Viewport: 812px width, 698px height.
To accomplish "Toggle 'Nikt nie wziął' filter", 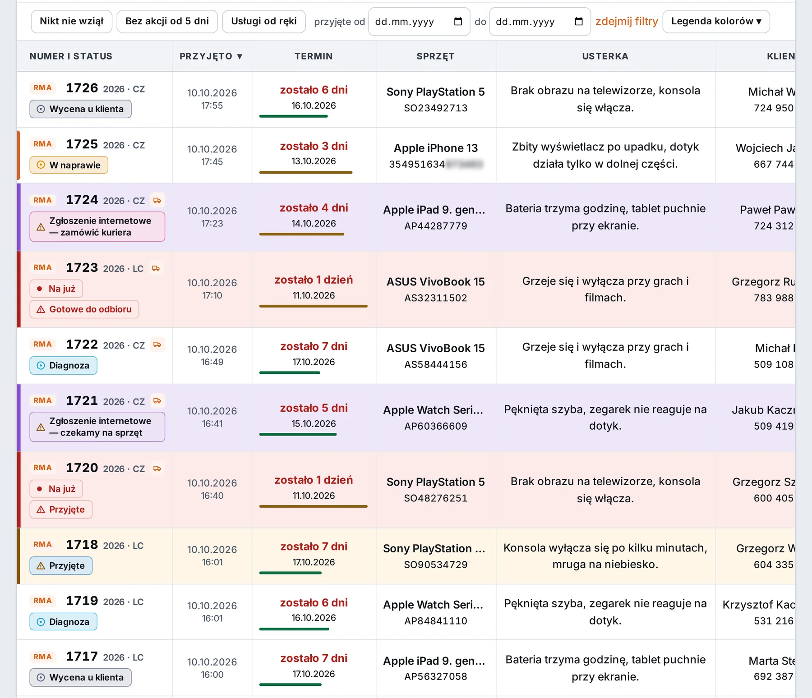I will click(71, 21).
